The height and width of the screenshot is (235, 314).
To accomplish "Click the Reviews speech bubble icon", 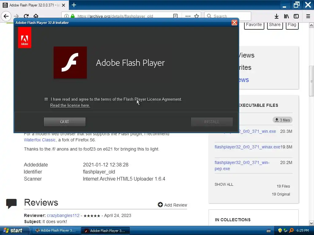I will tap(11, 203).
